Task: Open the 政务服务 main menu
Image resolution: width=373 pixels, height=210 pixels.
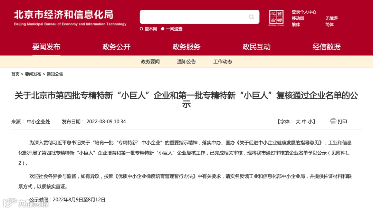Action: (x=186, y=47)
